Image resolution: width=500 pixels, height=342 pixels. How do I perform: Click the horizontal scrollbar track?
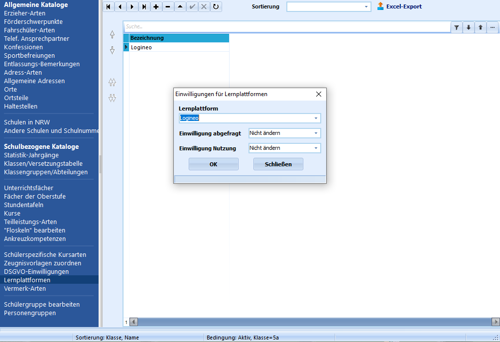click(x=314, y=322)
